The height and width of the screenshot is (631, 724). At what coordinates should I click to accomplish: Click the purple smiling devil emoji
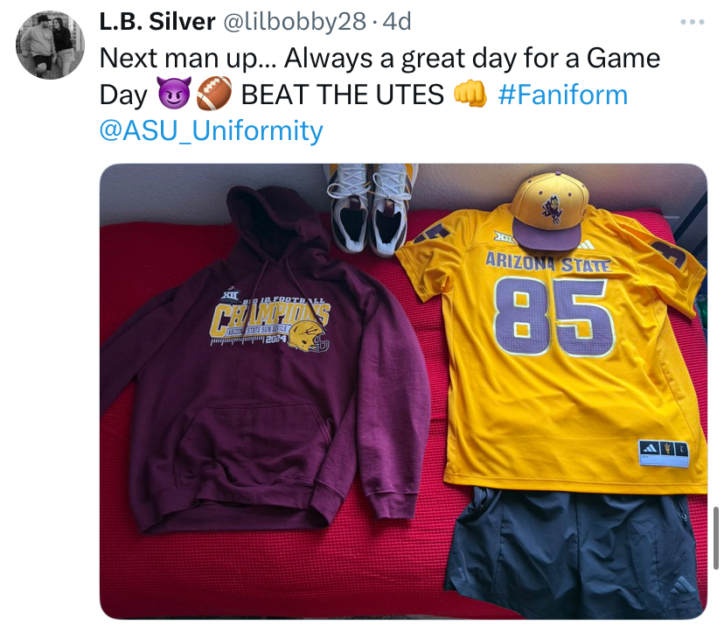pyautogui.click(x=174, y=94)
